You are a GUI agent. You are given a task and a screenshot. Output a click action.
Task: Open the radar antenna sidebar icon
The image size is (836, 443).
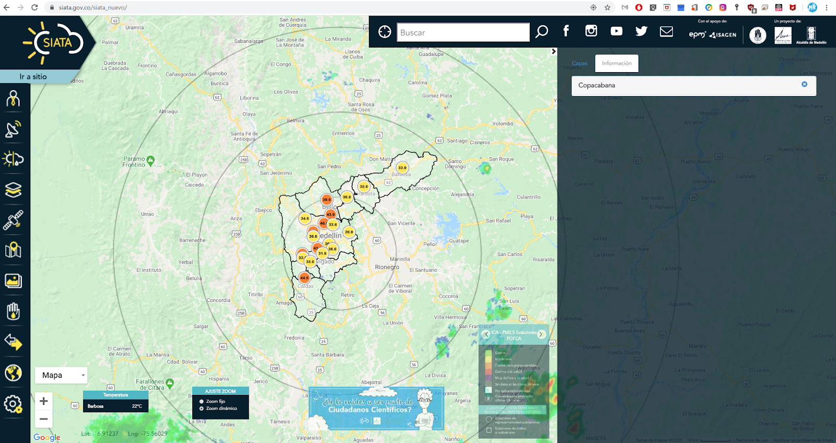(13, 129)
